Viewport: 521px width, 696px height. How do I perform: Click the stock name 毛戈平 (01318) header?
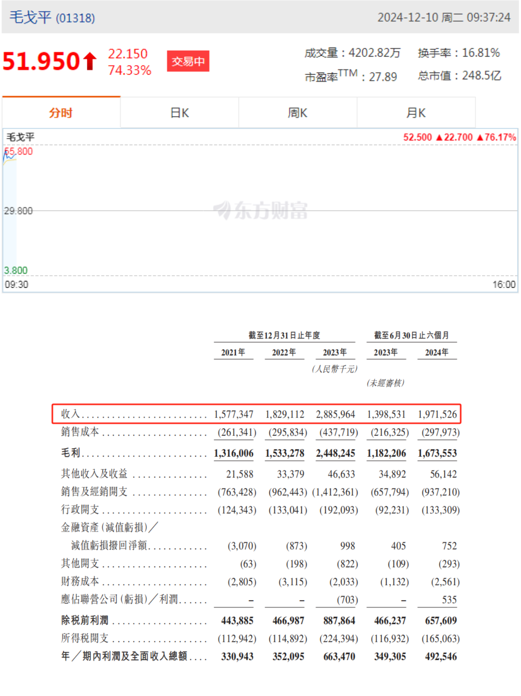[x=52, y=18]
